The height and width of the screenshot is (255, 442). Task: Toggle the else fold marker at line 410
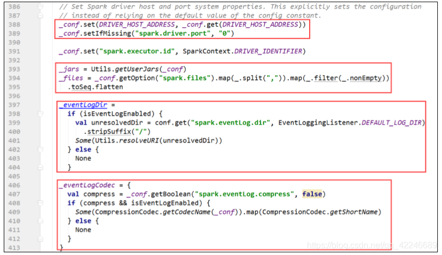[41, 221]
